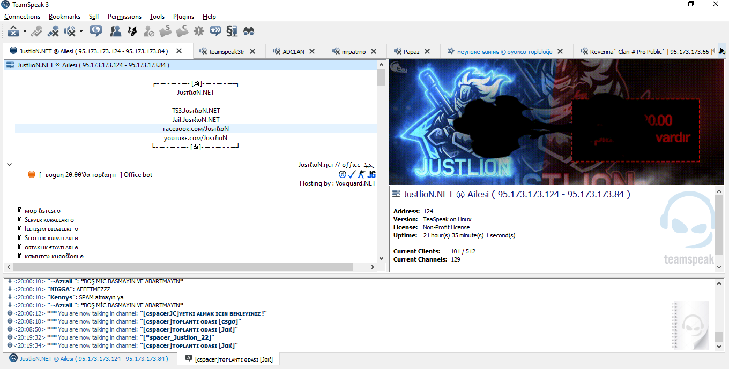Click the binoculars search toolbar icon
Screen dimensions: 729x369
click(x=249, y=31)
